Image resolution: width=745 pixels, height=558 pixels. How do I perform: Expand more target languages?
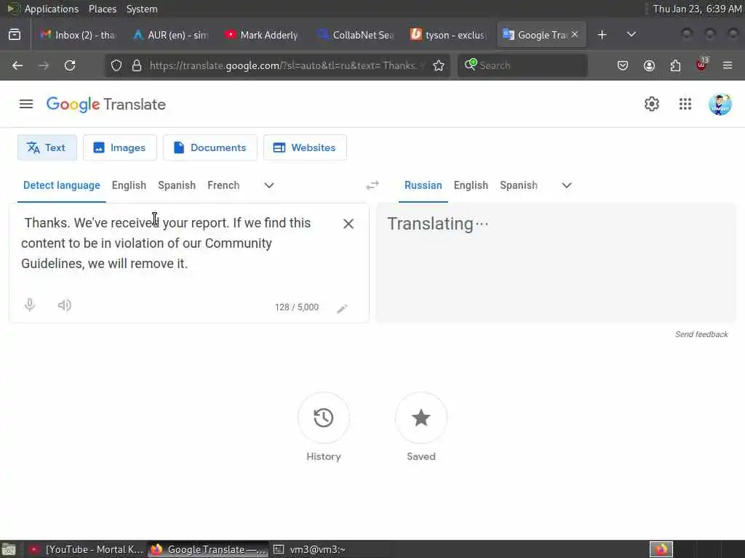[566, 185]
